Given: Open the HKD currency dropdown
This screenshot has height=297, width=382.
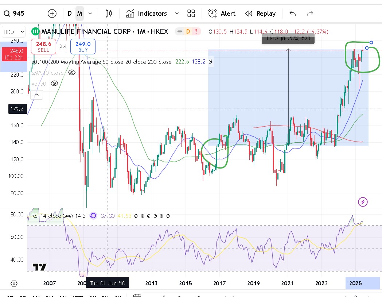Looking at the screenshot, I should point(13,32).
